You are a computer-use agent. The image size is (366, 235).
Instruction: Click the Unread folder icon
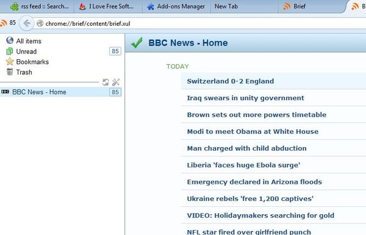click(10, 51)
